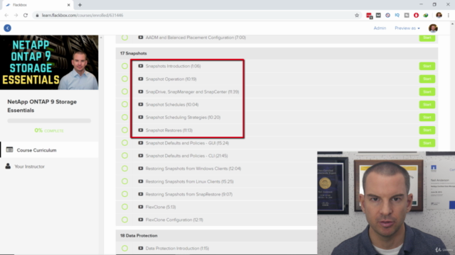Open Snapshot Defaults and Policies - CLI lesson

(186, 156)
